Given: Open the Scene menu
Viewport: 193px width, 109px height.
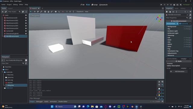Looking at the screenshot, I should click(3, 5).
